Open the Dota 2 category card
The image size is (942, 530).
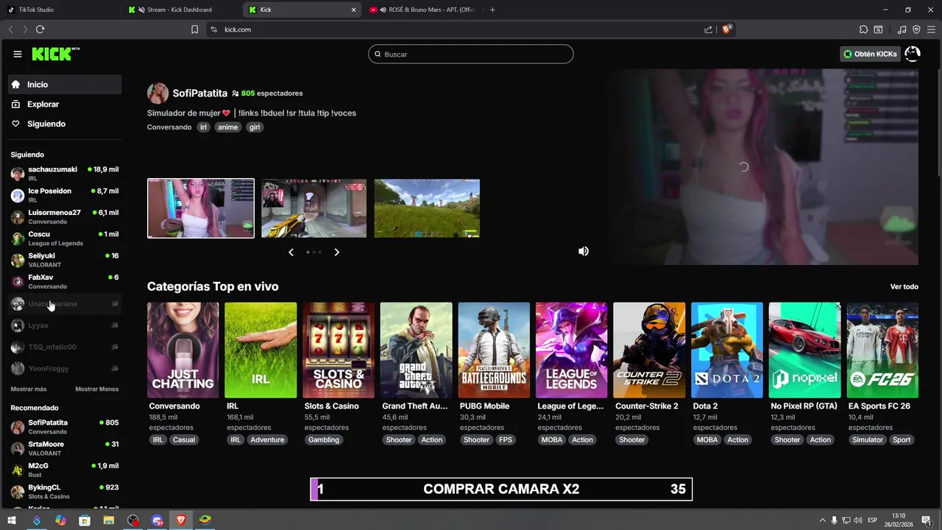click(727, 350)
